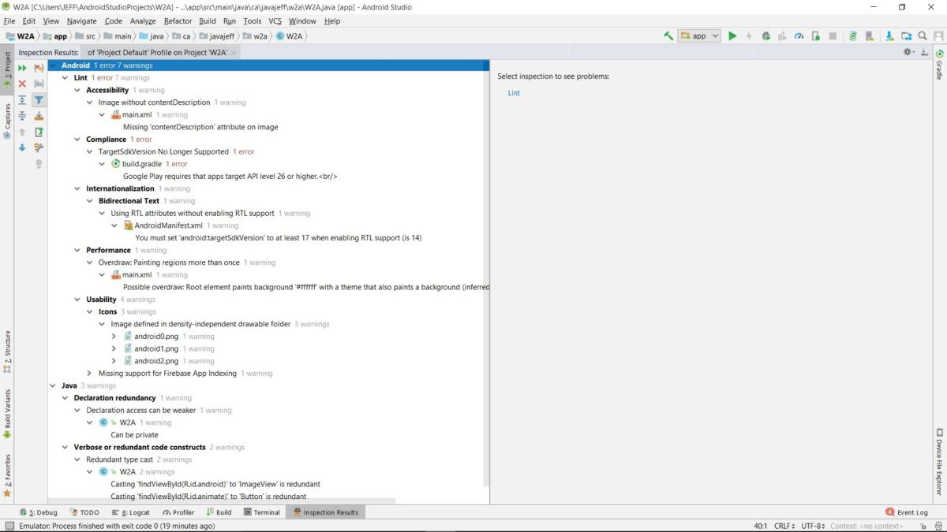Open the Analyze menu

pyautogui.click(x=143, y=21)
